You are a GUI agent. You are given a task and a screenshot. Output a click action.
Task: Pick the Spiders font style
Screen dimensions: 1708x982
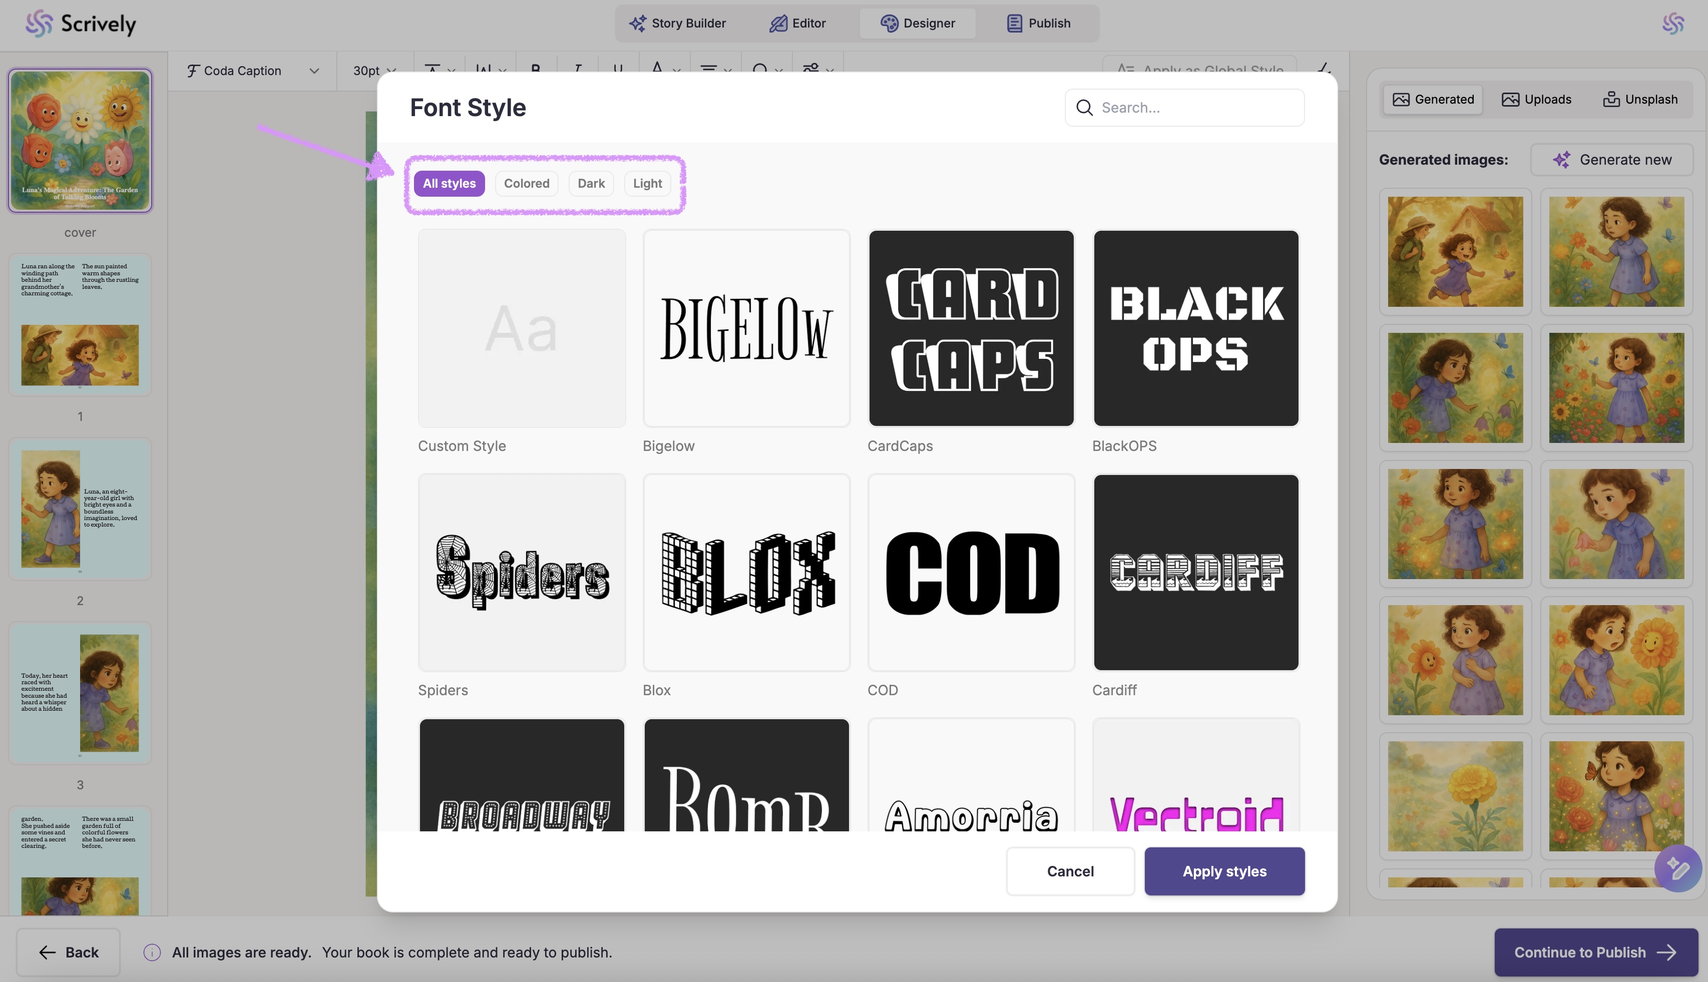coord(522,573)
